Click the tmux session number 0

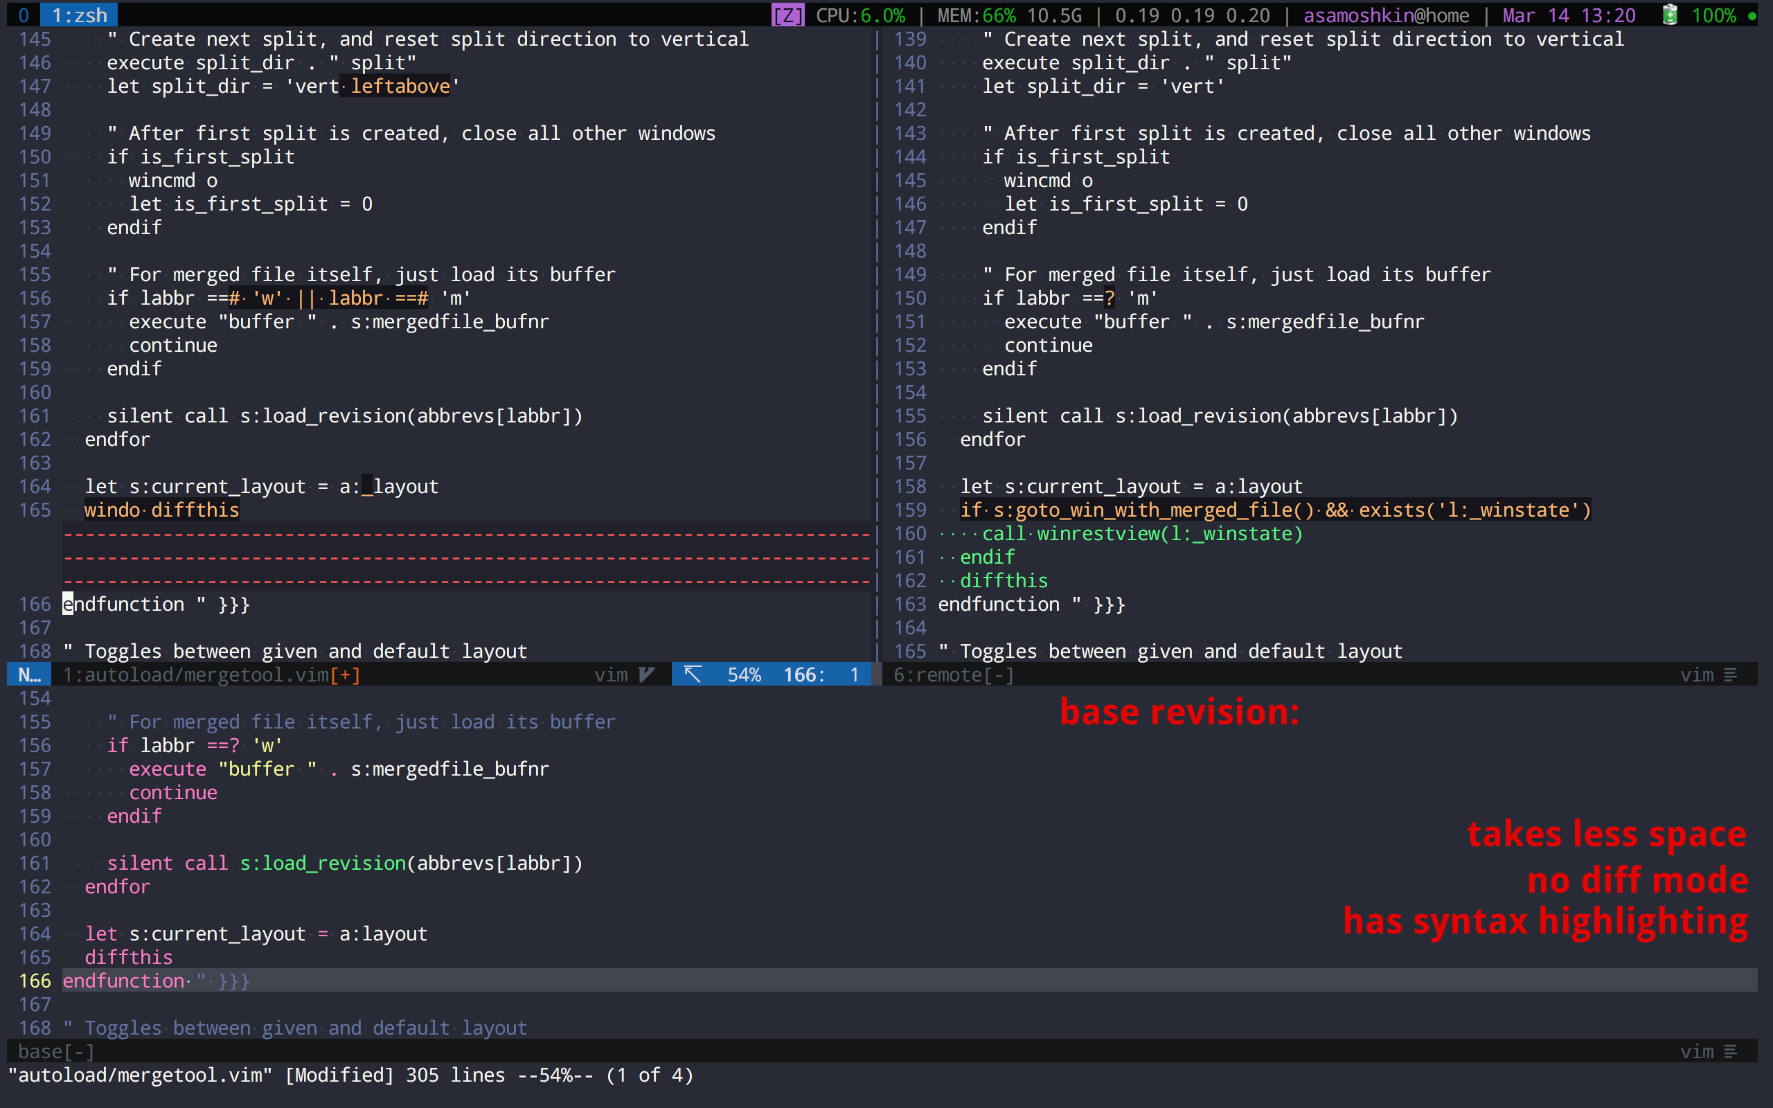[24, 15]
